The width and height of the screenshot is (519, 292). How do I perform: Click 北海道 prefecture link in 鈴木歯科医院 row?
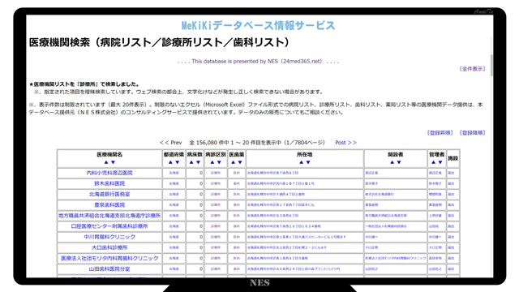click(x=174, y=183)
